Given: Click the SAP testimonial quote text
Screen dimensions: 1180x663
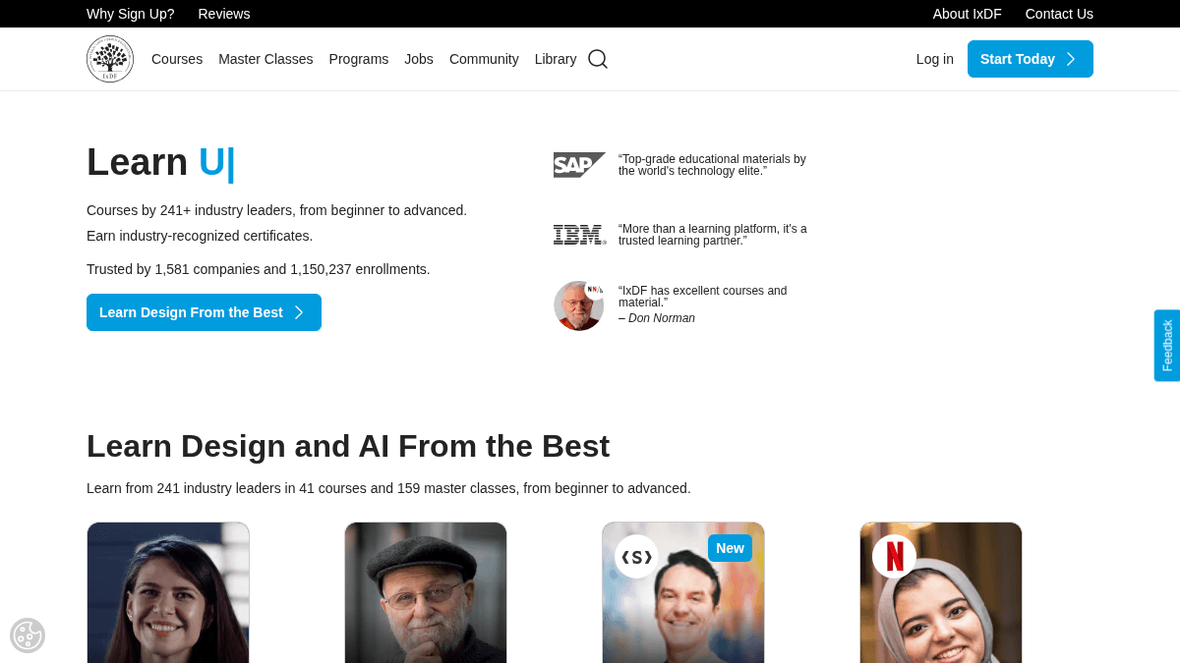Looking at the screenshot, I should click(712, 165).
